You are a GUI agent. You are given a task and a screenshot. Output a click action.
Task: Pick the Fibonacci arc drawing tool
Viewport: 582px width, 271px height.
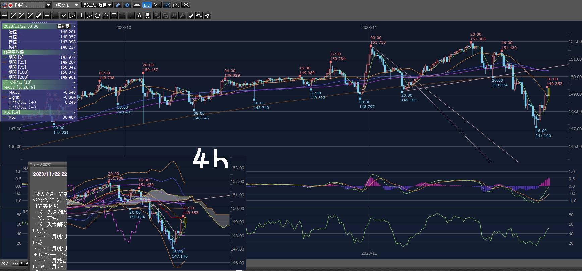pos(64,15)
